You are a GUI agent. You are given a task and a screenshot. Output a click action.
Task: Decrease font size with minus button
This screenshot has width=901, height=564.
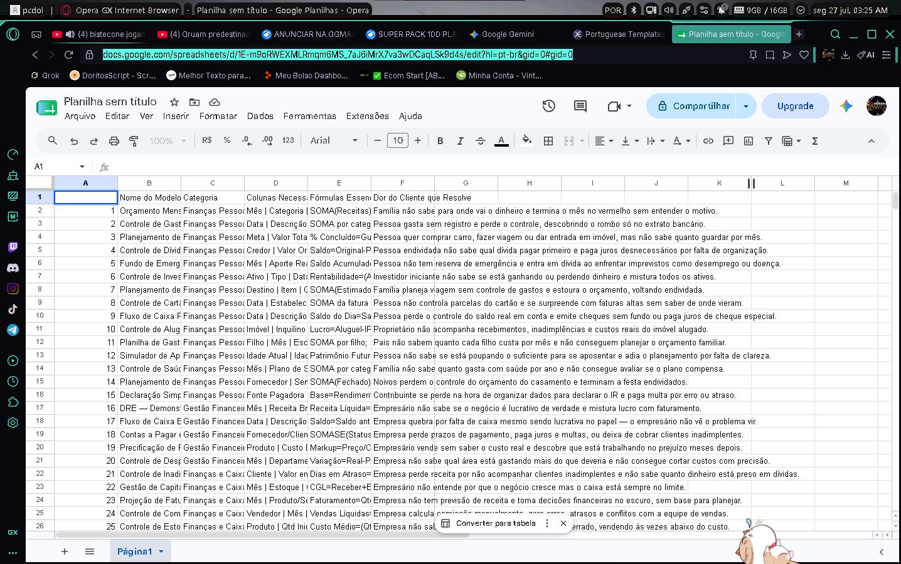pyautogui.click(x=378, y=140)
